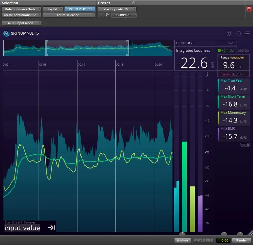Click the Max True Peak readout panel
This screenshot has width=253, height=245.
point(233,86)
